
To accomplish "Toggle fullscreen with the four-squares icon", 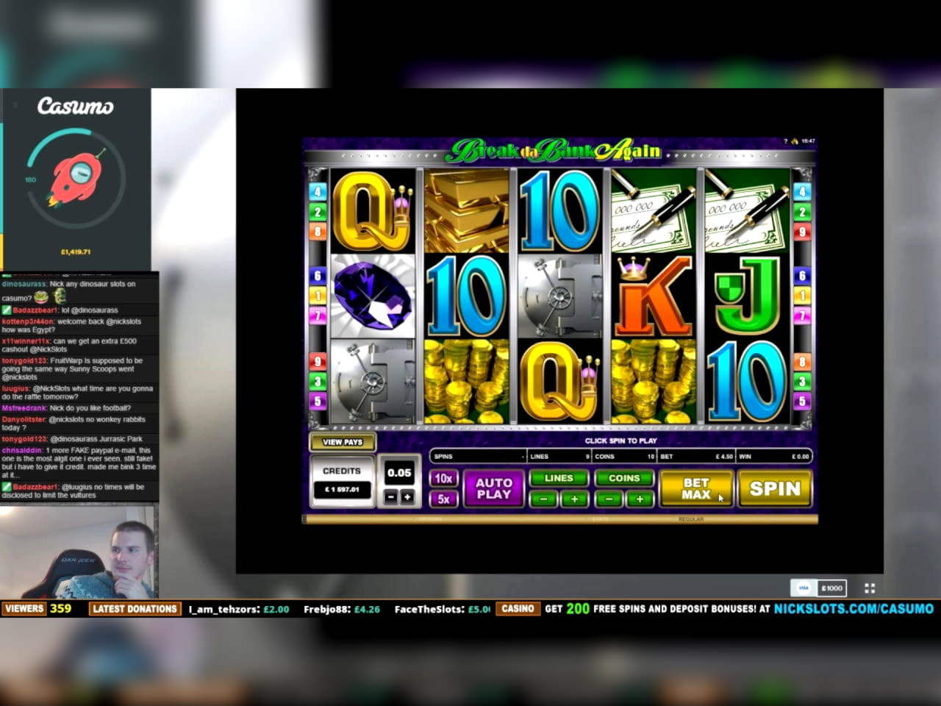I will click(x=870, y=588).
